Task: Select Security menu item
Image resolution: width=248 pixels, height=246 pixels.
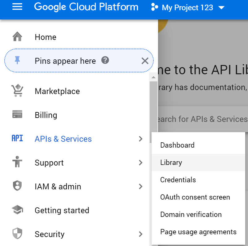Action: (50, 234)
